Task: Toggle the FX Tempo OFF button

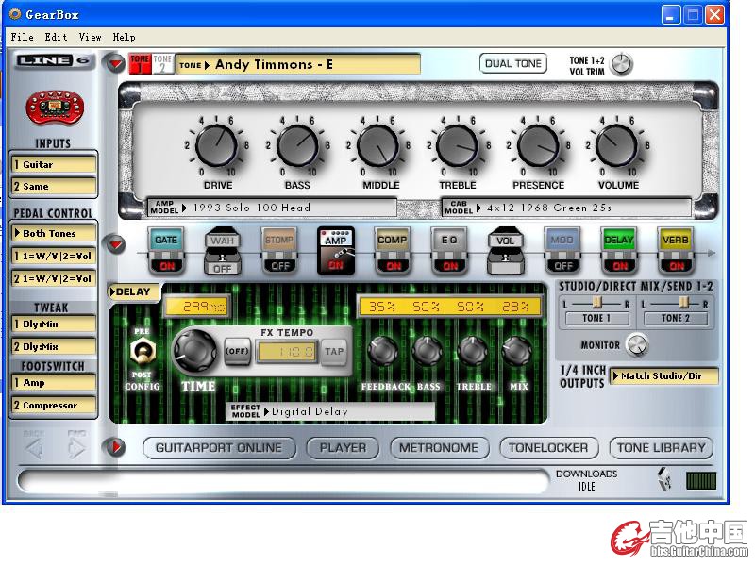Action: [x=235, y=352]
